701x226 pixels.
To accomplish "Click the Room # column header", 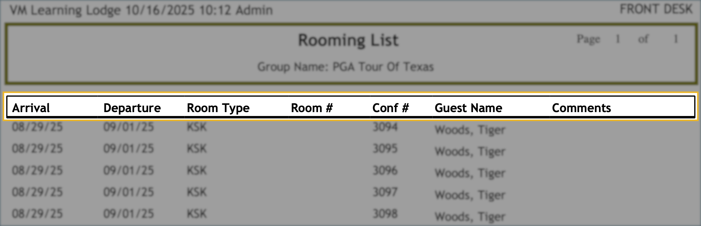I will pyautogui.click(x=312, y=108).
